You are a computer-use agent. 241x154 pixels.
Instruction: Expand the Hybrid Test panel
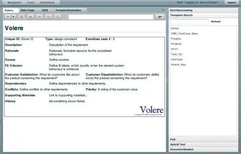click(203, 144)
